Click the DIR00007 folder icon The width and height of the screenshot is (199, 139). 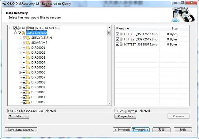(28, 77)
